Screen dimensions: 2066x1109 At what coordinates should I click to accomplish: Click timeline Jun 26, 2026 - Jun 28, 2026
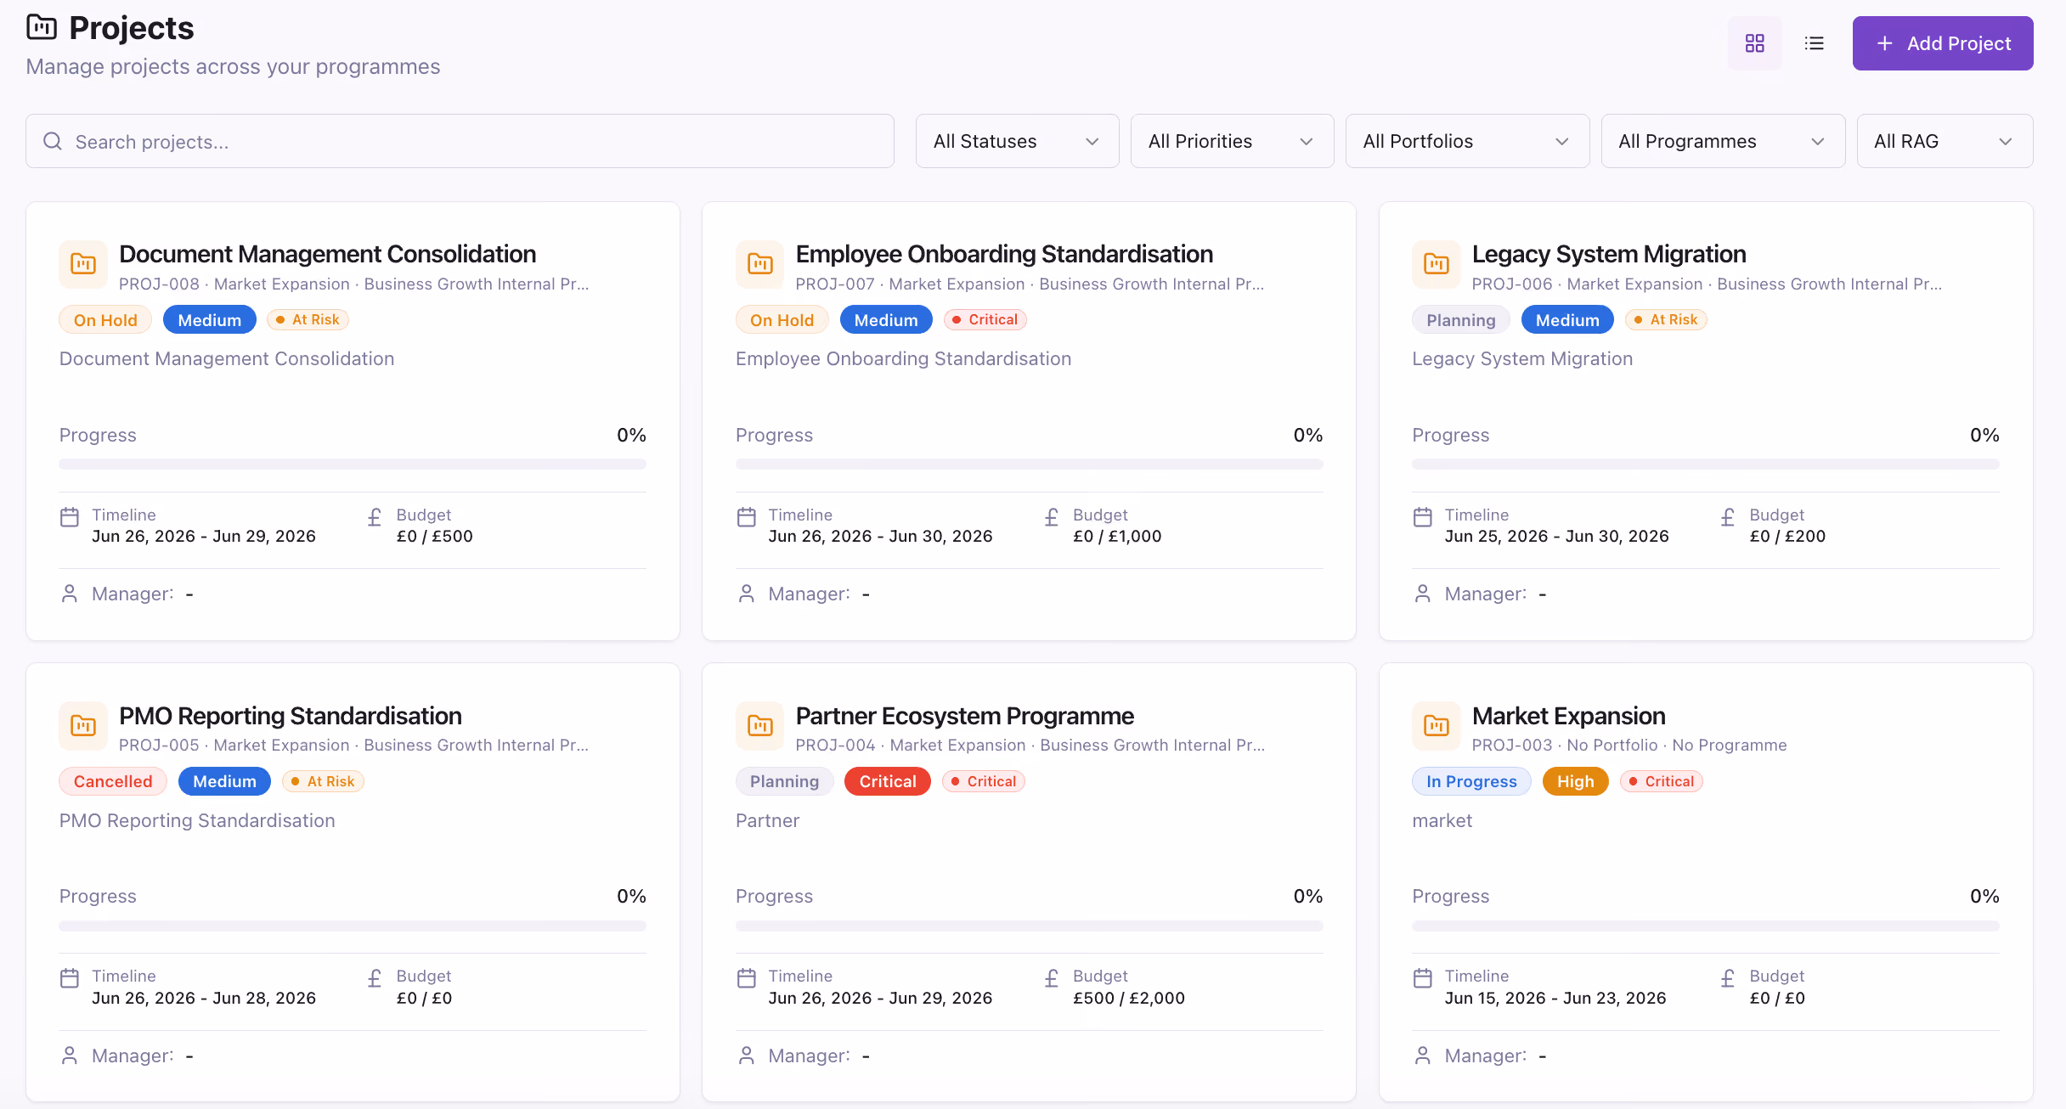pyautogui.click(x=204, y=998)
